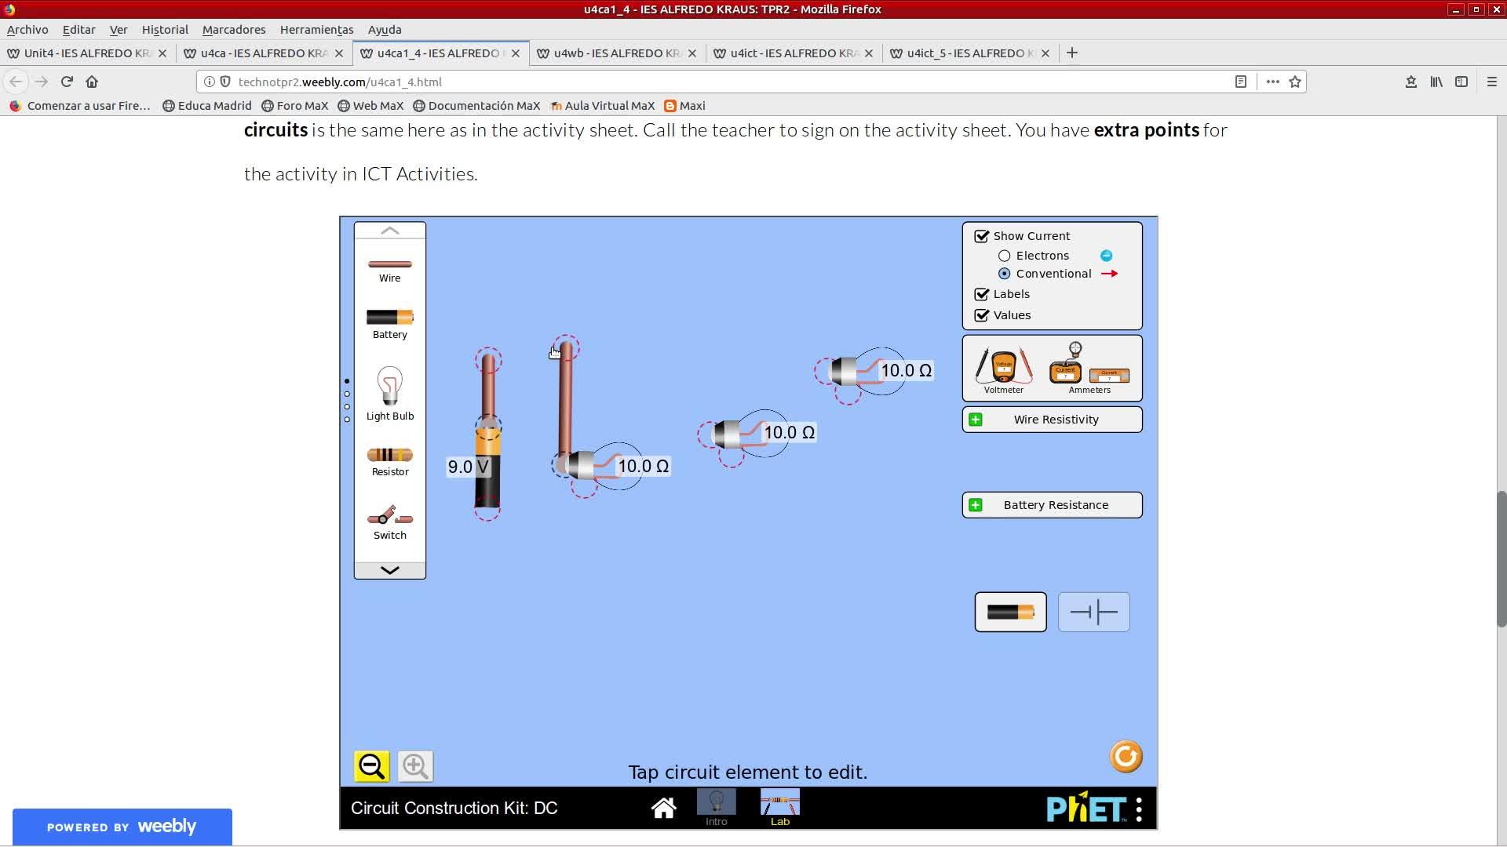Uncheck the Show Current checkbox

coord(982,236)
